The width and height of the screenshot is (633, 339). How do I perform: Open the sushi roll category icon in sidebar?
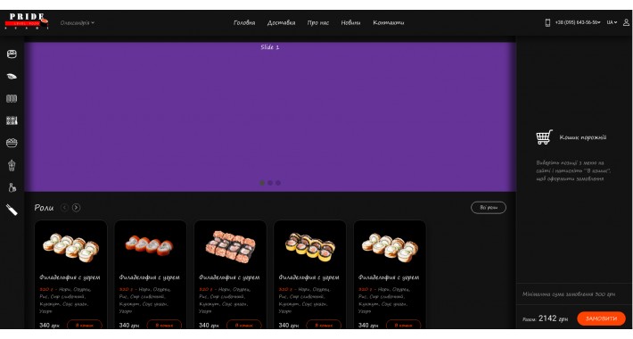pos(12,54)
